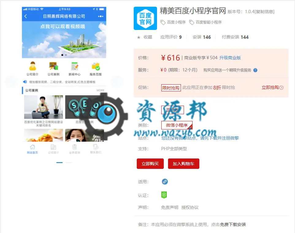Click the 免费下载安装 link in the note
Viewport: 295px width, 233px height.
(x=233, y=224)
